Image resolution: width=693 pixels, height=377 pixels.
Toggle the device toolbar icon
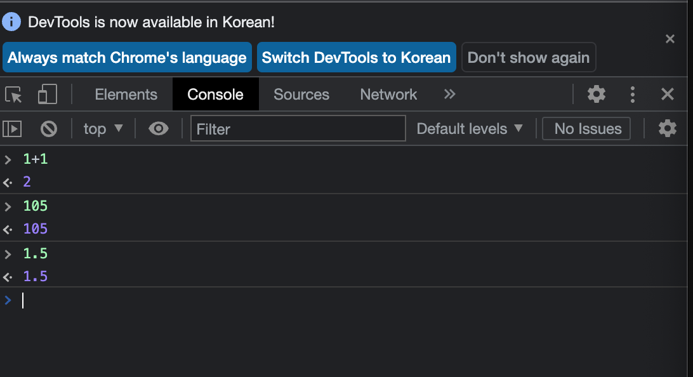48,94
